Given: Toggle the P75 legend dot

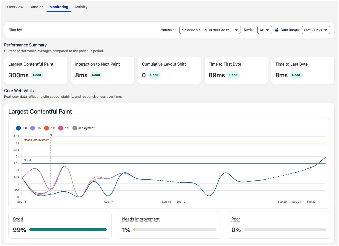Looking at the screenshot, I should click(x=32, y=128).
